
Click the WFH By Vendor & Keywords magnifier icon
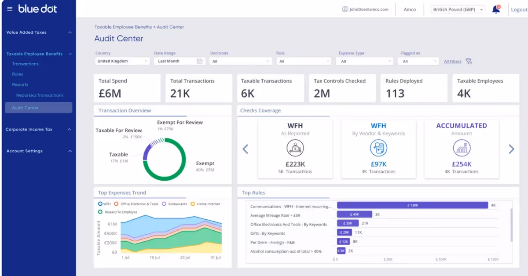[378, 148]
